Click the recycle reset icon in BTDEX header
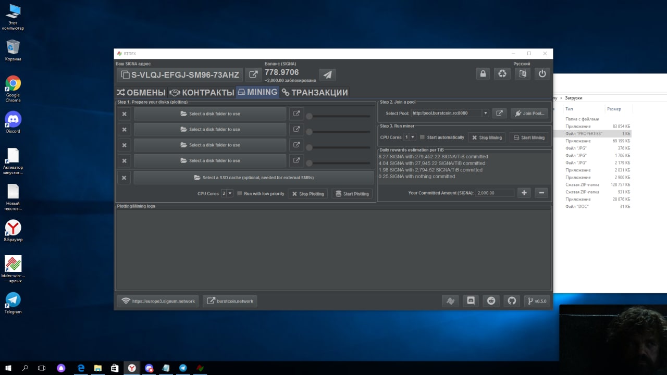The height and width of the screenshot is (375, 667). (502, 73)
